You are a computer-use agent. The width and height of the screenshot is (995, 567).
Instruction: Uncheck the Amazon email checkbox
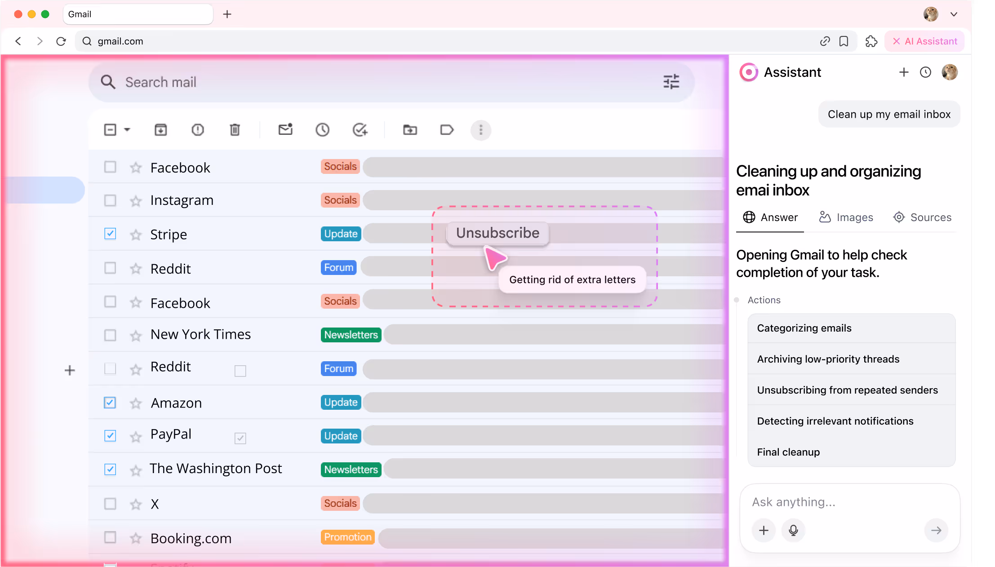click(110, 403)
